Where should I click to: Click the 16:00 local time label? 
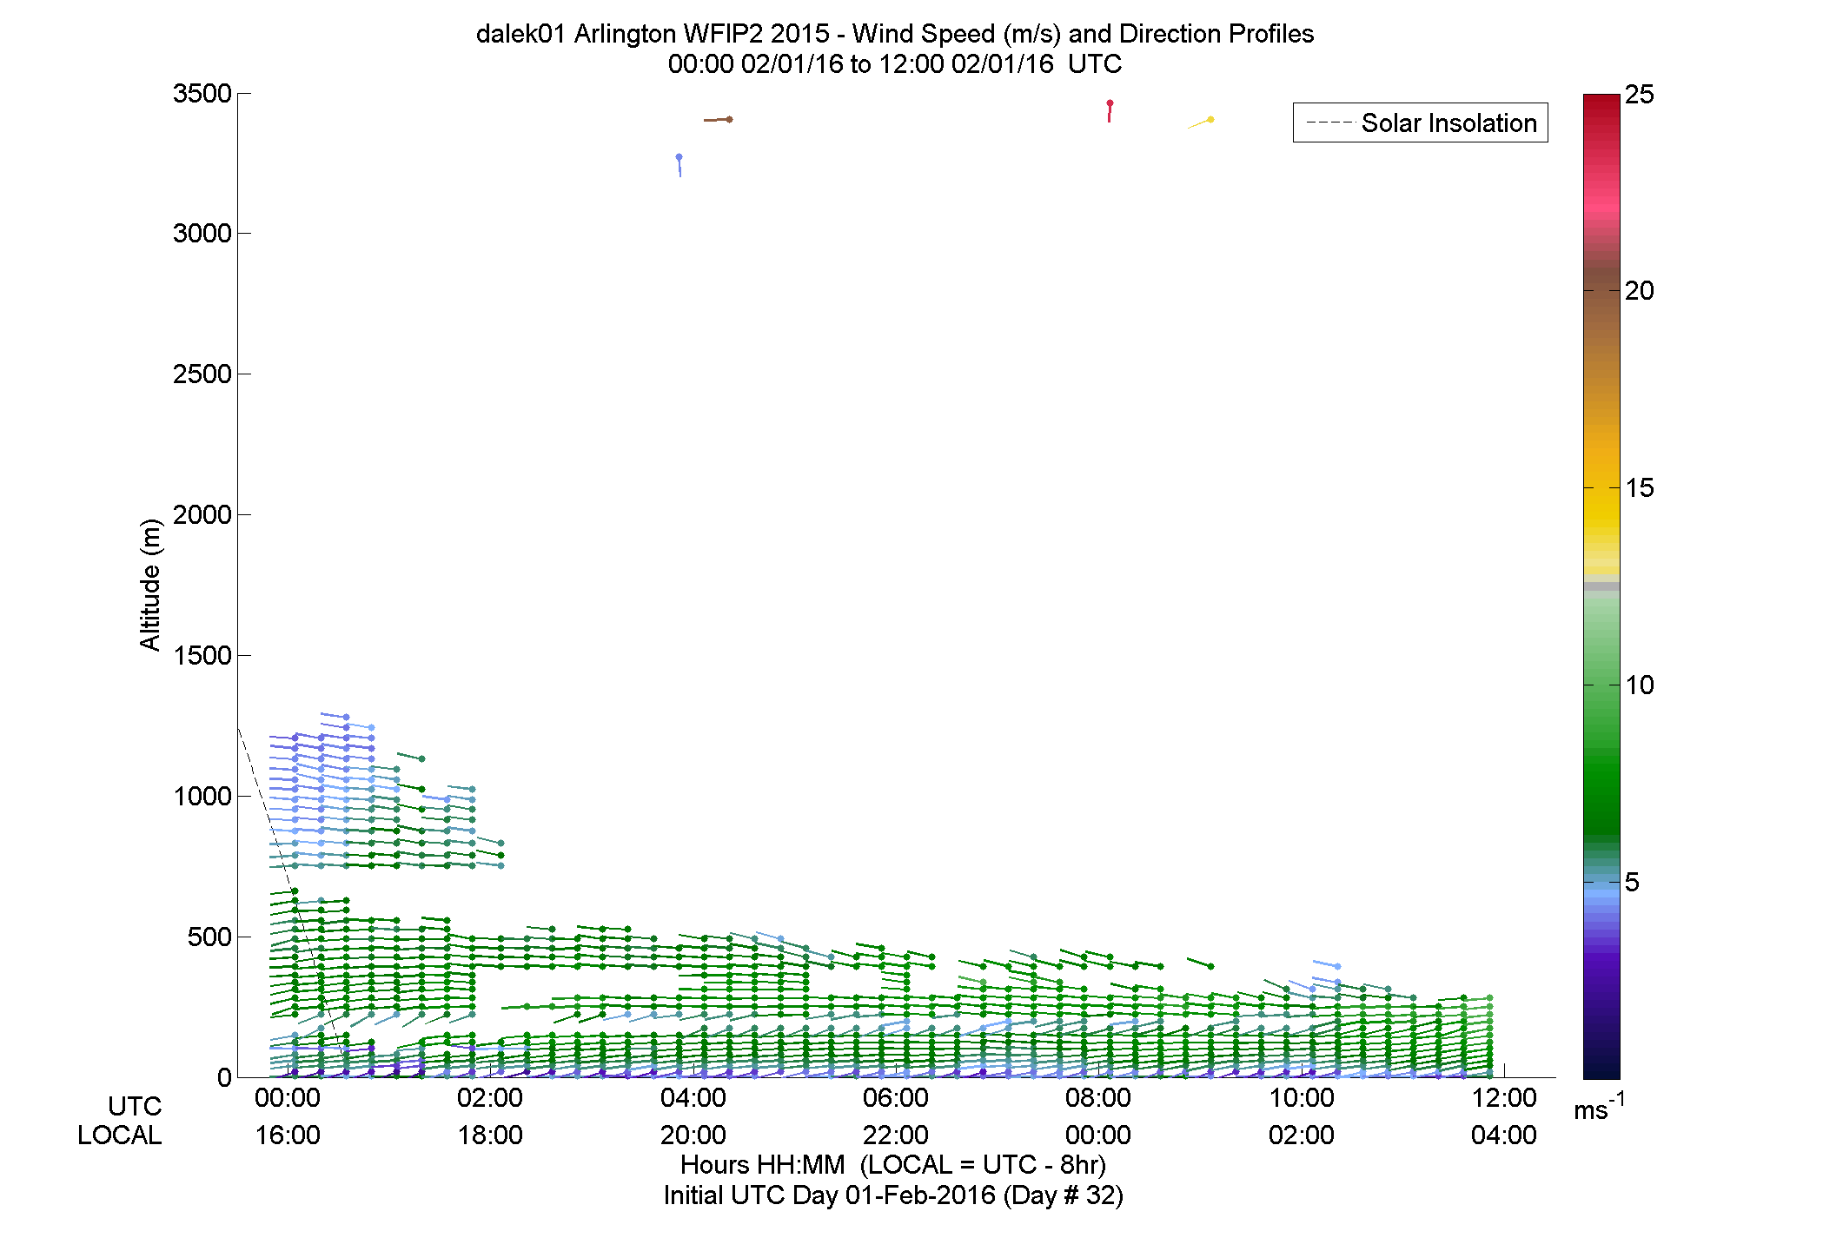pyautogui.click(x=288, y=1135)
